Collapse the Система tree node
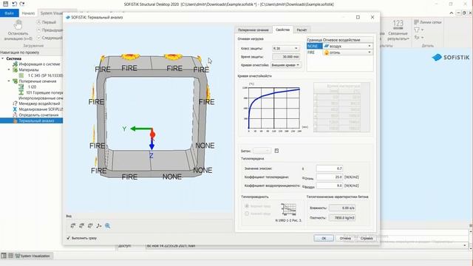473x266 pixels. point(3,58)
